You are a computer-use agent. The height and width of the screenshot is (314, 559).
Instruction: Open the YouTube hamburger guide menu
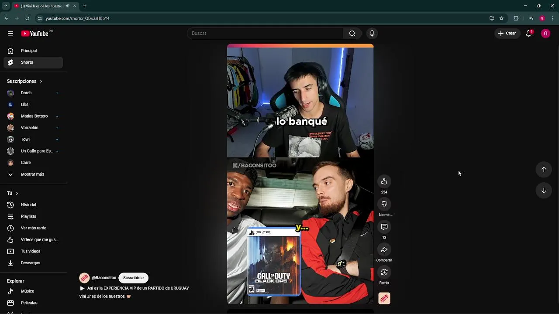[10, 34]
